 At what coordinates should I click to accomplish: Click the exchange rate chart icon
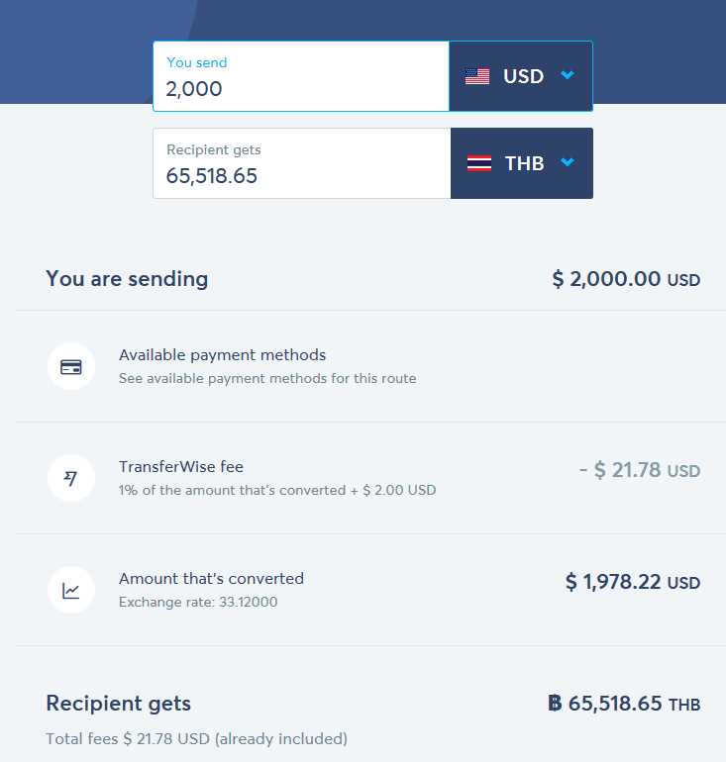(71, 590)
